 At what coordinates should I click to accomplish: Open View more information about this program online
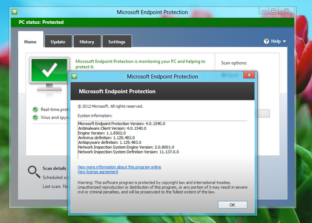click(119, 167)
